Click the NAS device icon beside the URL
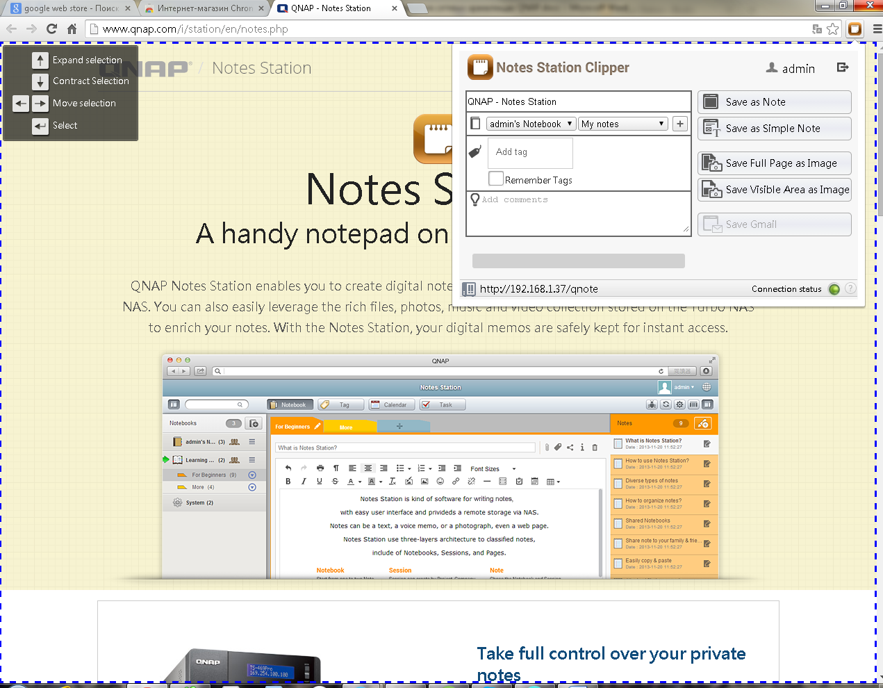Image resolution: width=883 pixels, height=688 pixels. pyautogui.click(x=470, y=289)
